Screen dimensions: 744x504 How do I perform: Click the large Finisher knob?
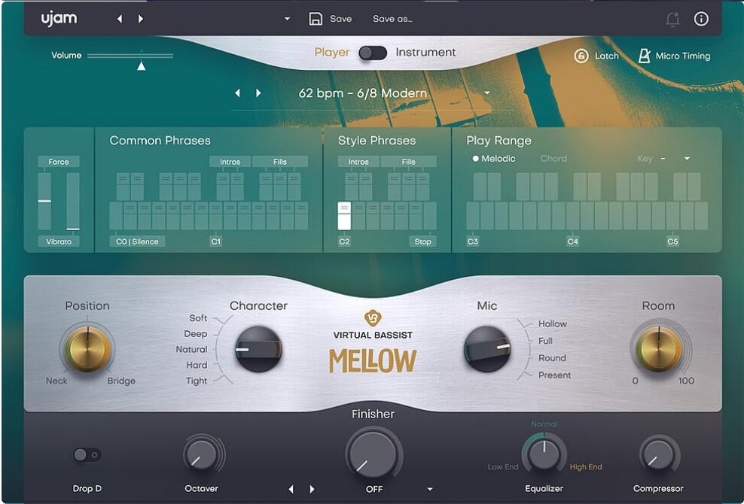(x=373, y=454)
